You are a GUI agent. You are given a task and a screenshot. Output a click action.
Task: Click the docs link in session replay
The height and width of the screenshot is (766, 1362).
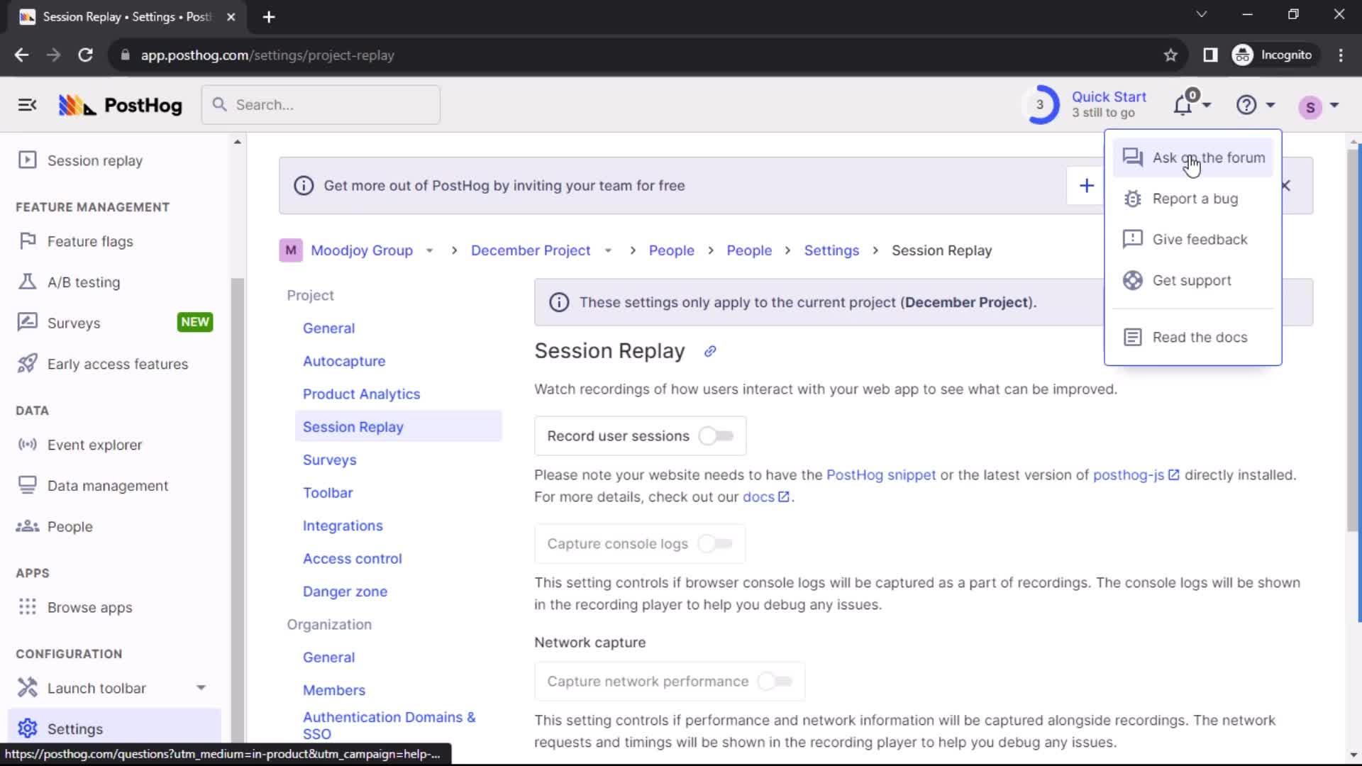point(758,496)
